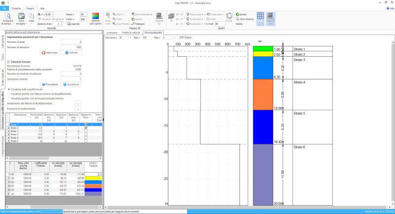Toggle Spessore fisso checkbox for Strato 1
Image resolution: width=395 pixels, height=214 pixels.
[86, 125]
